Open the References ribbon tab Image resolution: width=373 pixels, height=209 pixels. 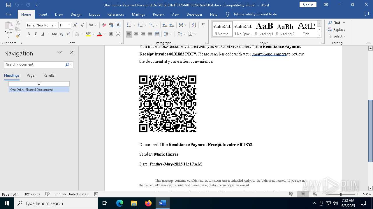(x=116, y=14)
